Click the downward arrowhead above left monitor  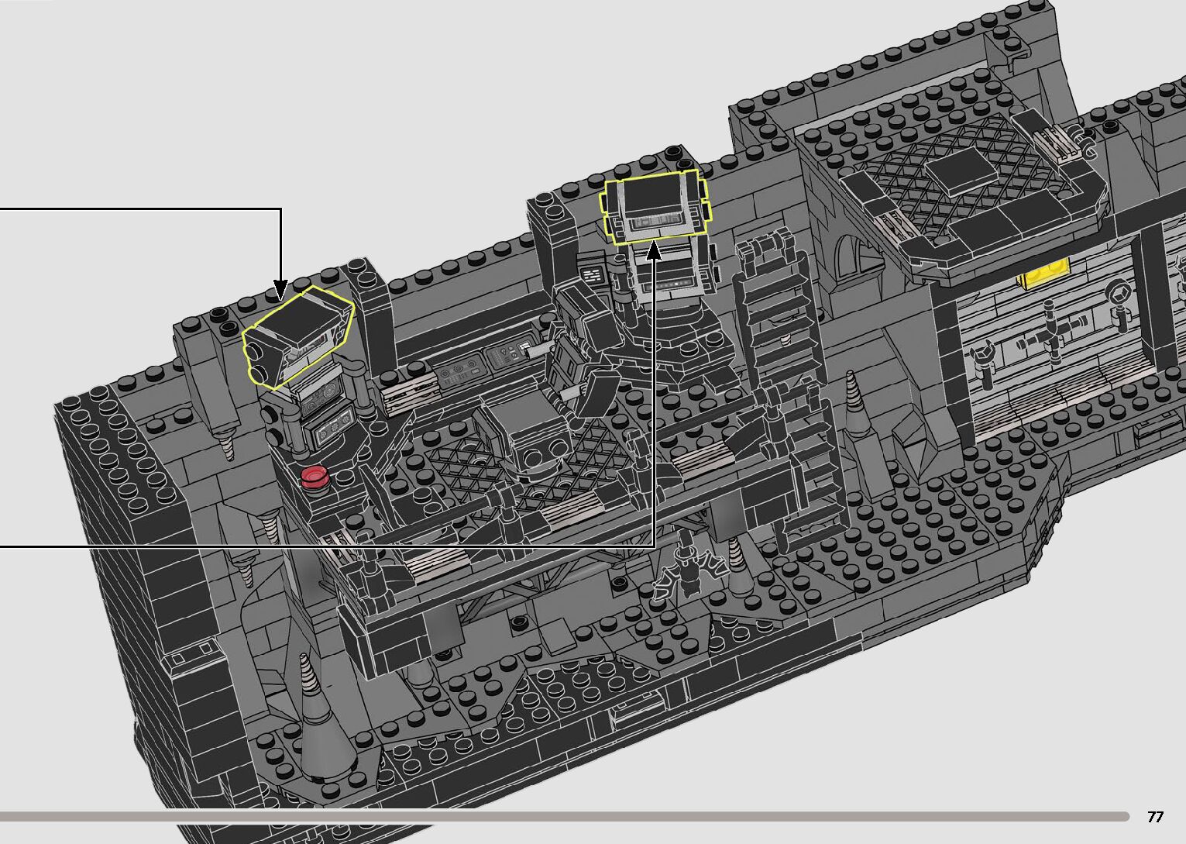(280, 290)
